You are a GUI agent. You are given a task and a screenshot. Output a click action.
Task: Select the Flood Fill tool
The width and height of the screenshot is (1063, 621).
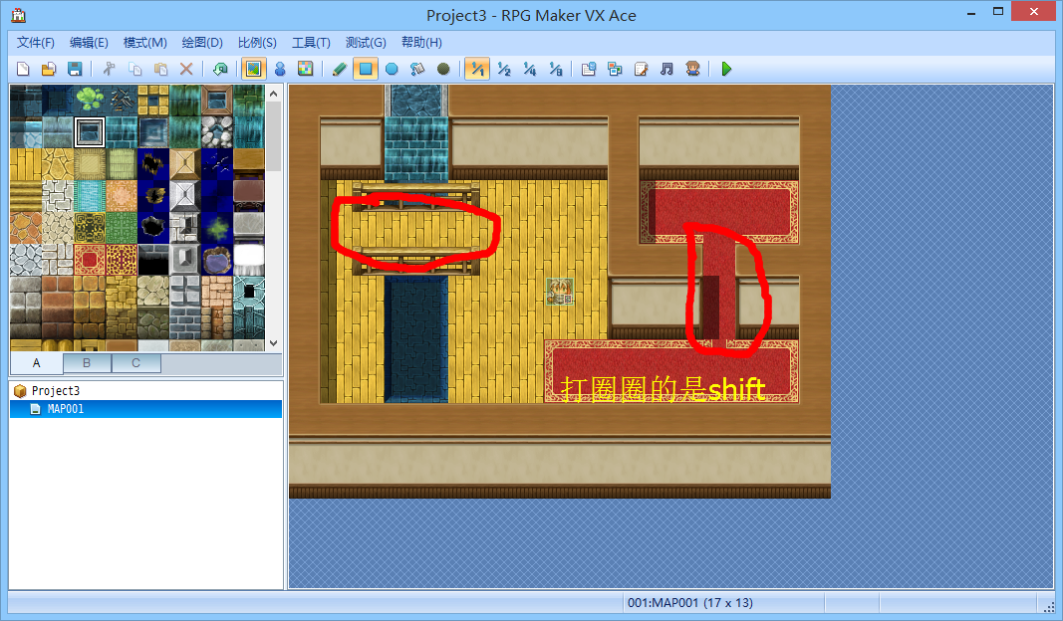(417, 69)
